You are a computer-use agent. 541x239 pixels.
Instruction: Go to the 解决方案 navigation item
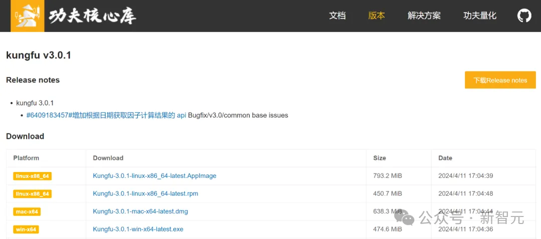tap(424, 15)
